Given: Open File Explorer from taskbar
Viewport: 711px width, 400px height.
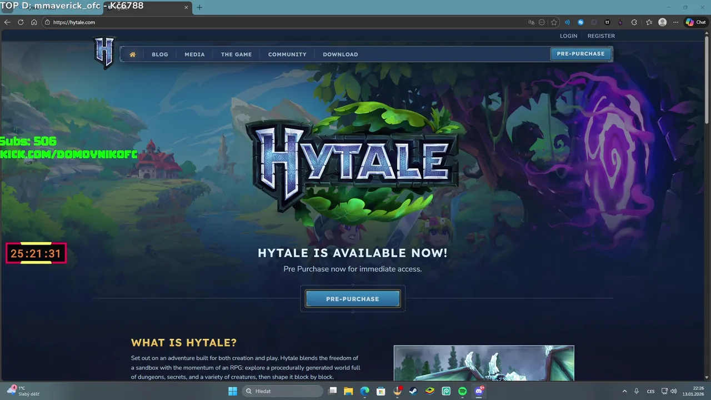Looking at the screenshot, I should [x=348, y=391].
